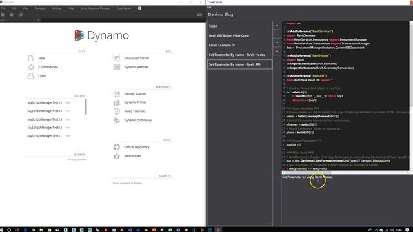Open the File menu in Dynamo

coord(3,8)
